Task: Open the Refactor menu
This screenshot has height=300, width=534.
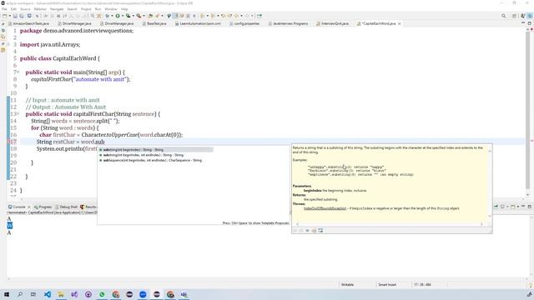Action: [x=40, y=9]
